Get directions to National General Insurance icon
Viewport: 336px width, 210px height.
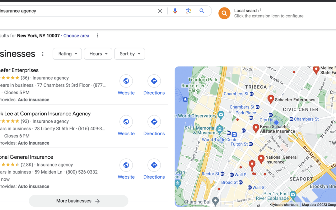tap(154, 165)
